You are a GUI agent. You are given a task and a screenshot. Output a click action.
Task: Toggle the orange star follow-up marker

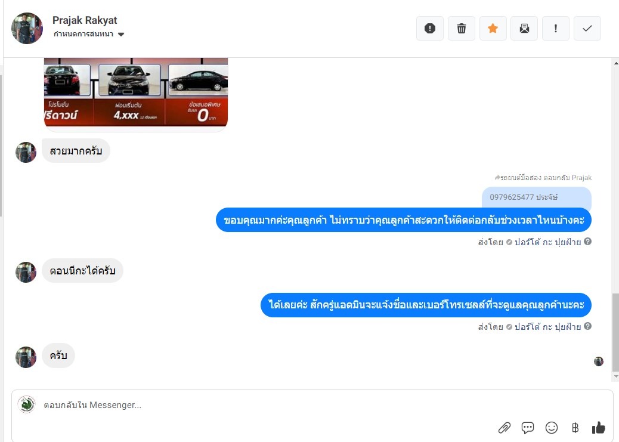pyautogui.click(x=493, y=29)
